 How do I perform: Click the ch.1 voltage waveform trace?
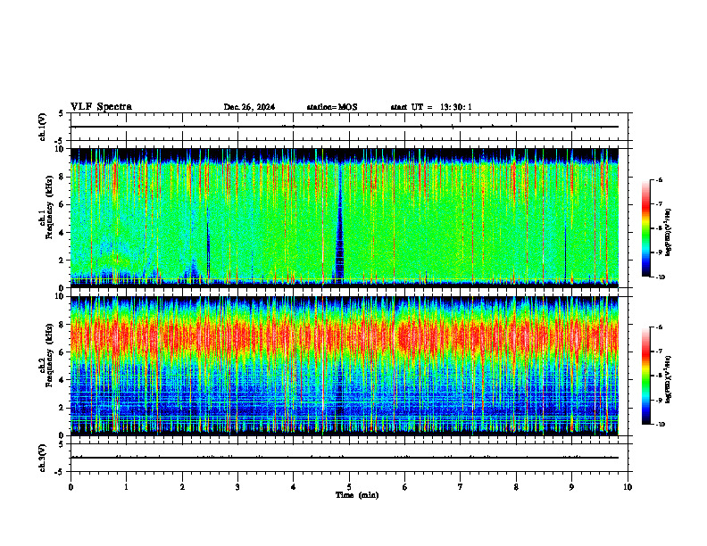pos(345,127)
